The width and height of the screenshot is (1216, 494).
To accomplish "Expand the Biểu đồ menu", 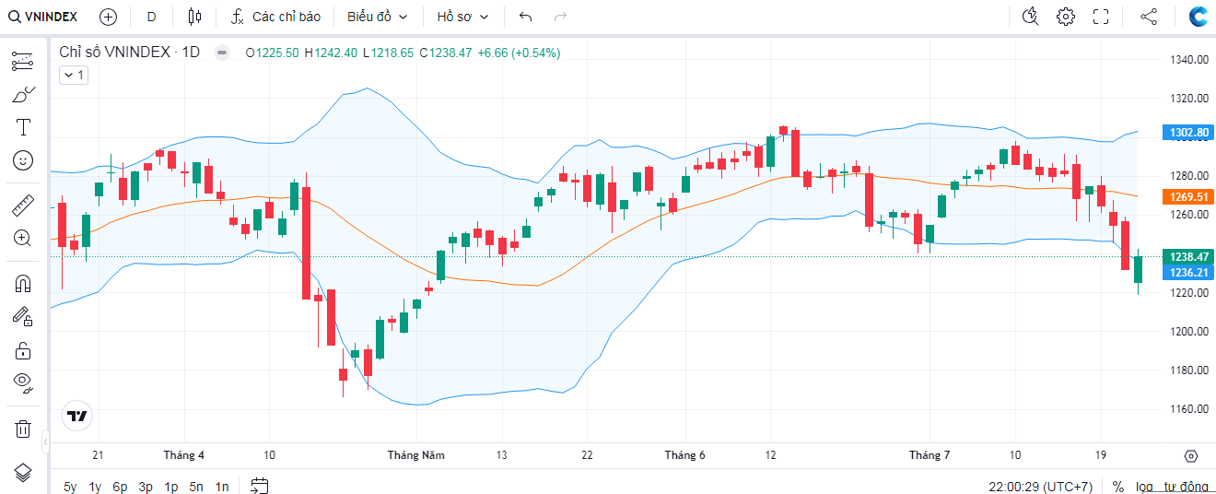I will click(x=378, y=17).
